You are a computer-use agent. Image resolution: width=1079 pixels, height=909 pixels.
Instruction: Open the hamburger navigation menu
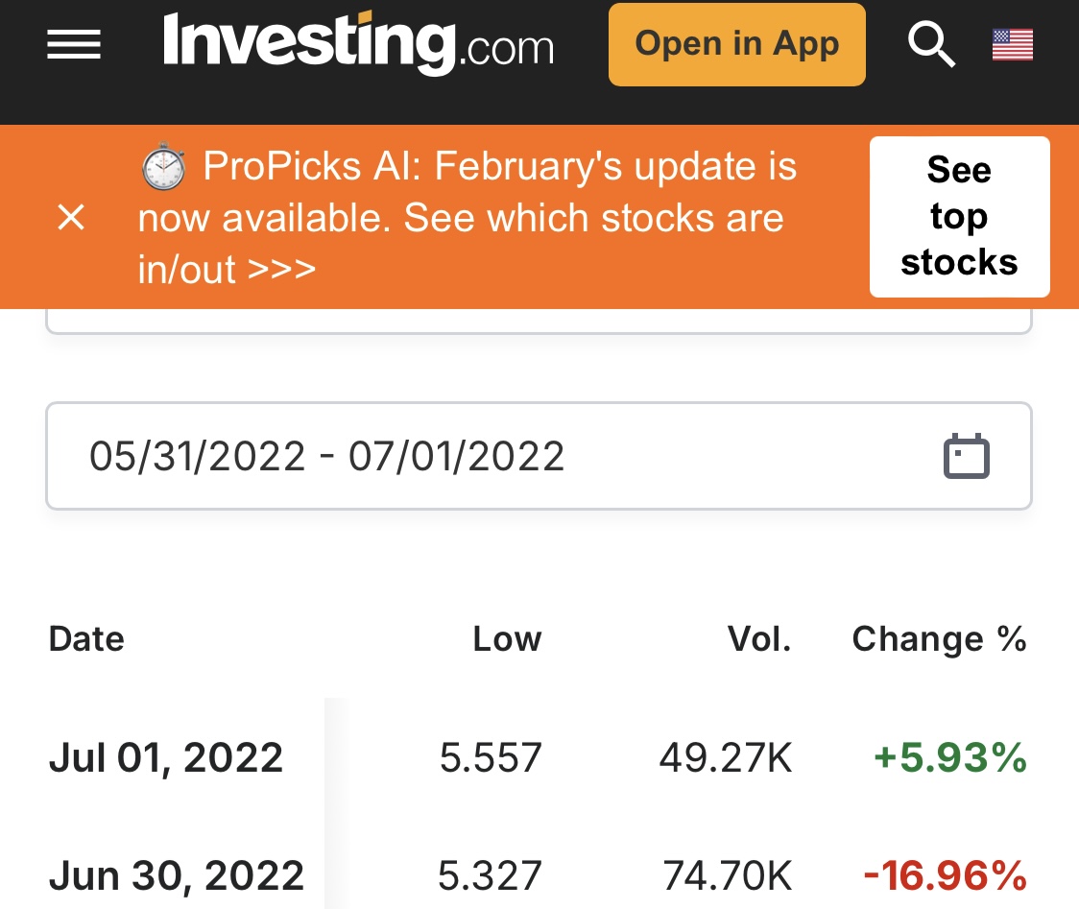(x=74, y=44)
